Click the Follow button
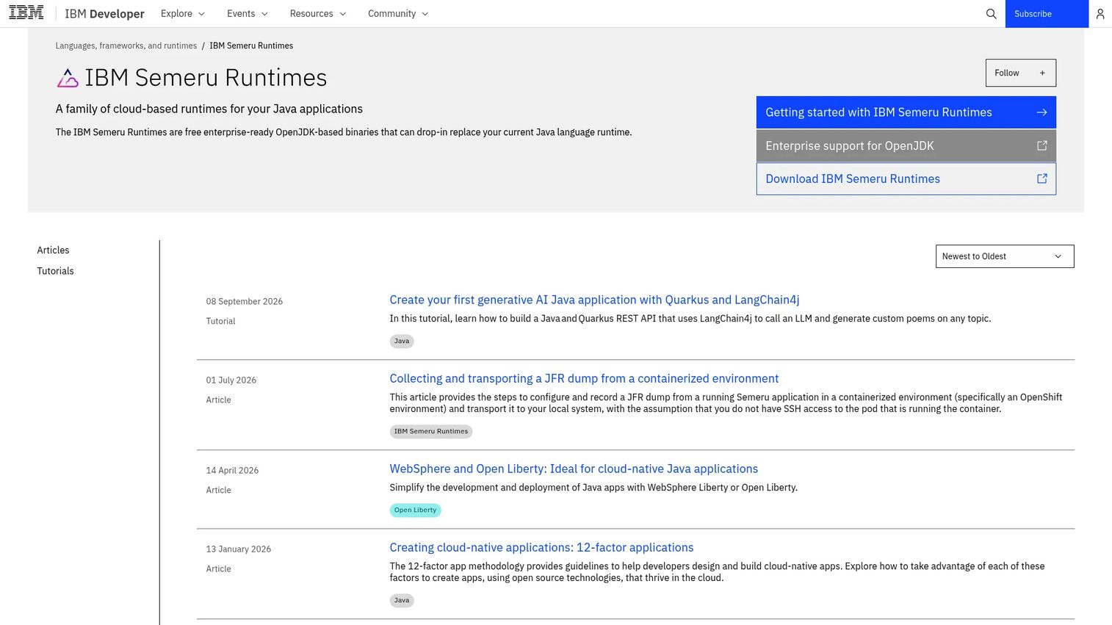1112x625 pixels. click(x=1020, y=73)
